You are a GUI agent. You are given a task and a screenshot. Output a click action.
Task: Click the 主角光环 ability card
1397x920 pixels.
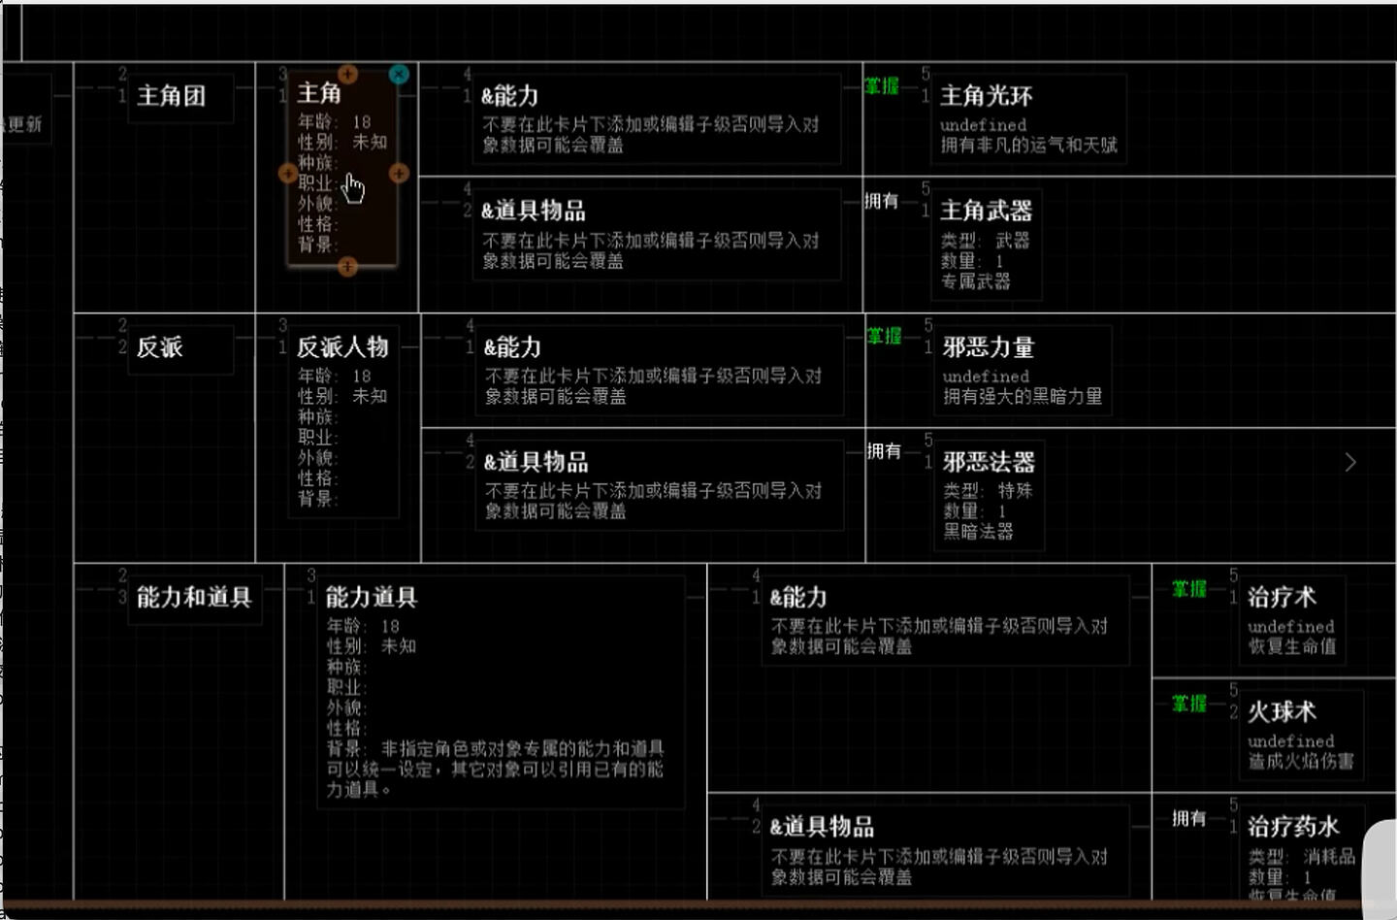pyautogui.click(x=1027, y=119)
